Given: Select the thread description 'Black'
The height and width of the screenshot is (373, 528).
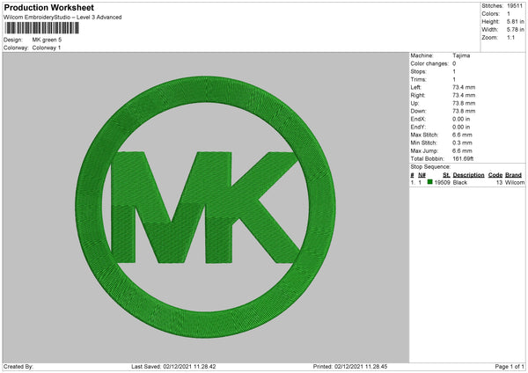Looking at the screenshot, I should point(460,182).
